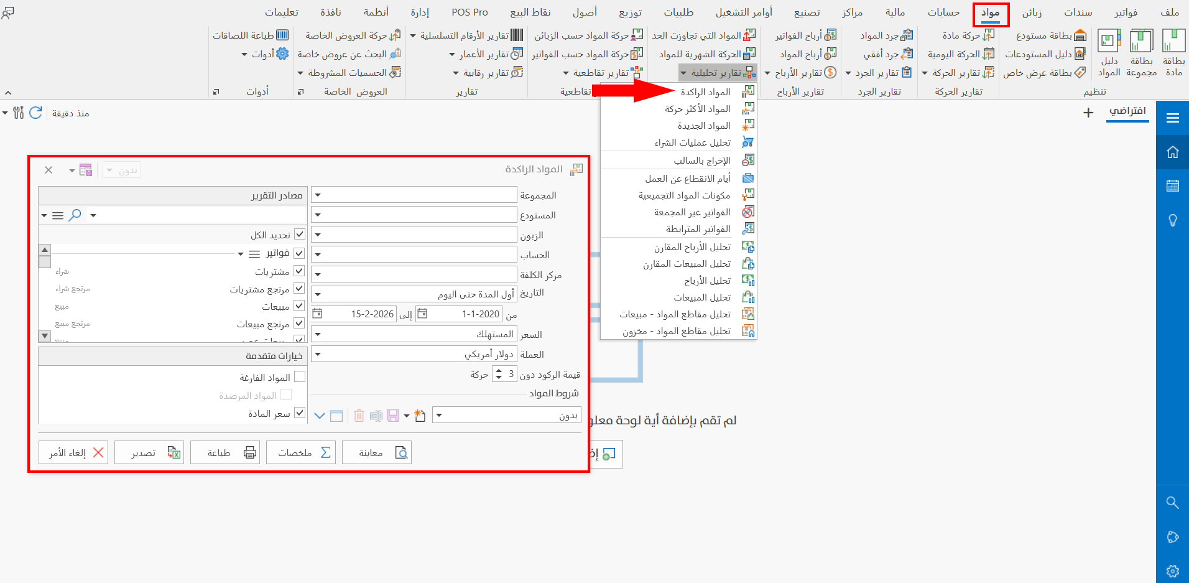
Task: Switch to the زبائن ribbon tab
Action: [1032, 12]
